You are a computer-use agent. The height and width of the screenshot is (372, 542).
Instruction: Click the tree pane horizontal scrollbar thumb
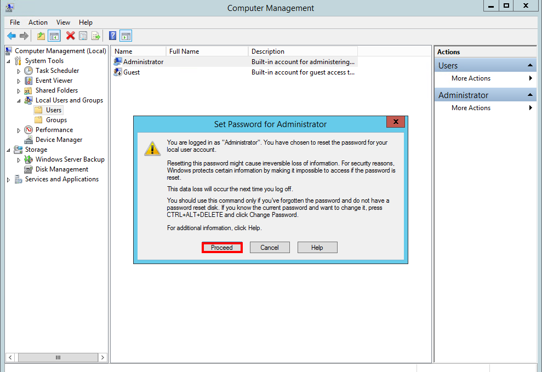(58, 358)
